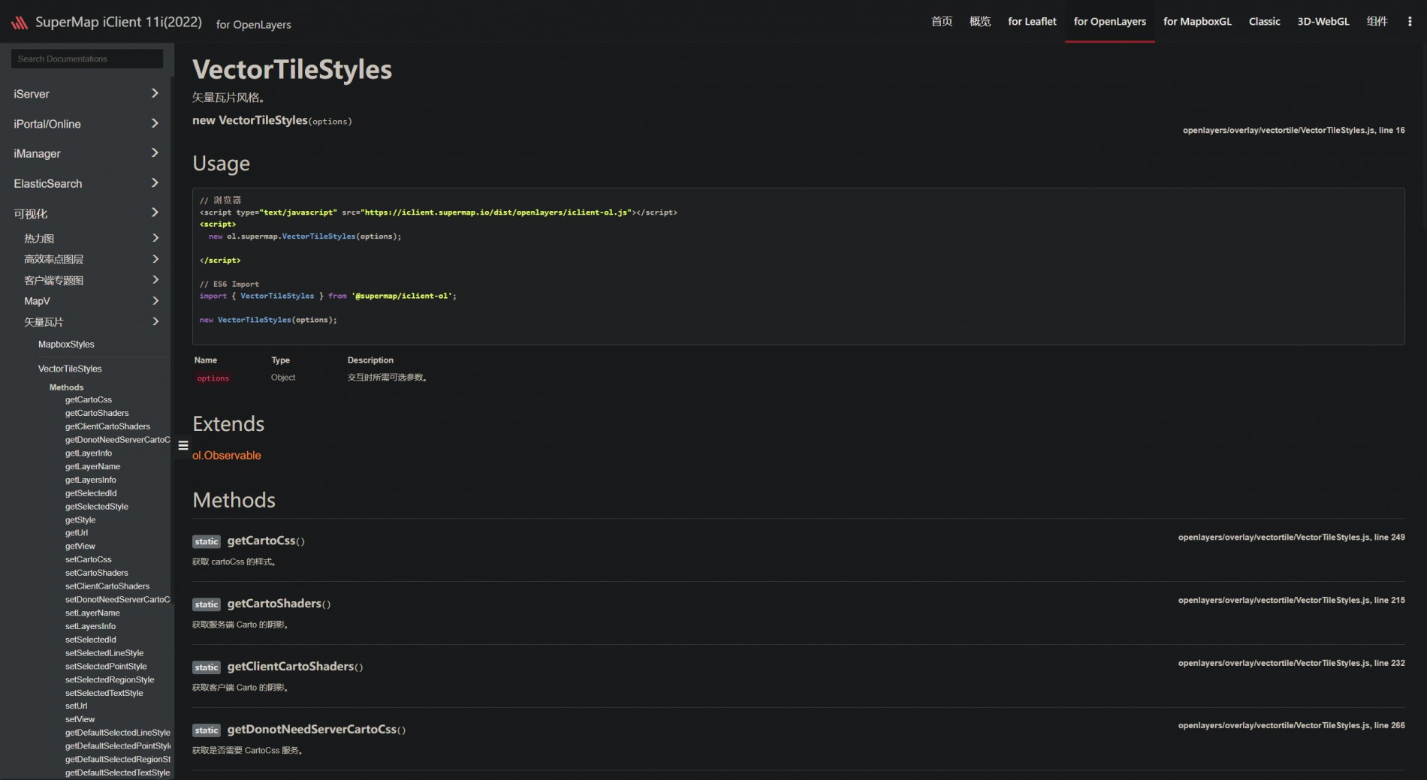Jump to getView in sidebar
This screenshot has width=1427, height=780.
click(x=80, y=547)
